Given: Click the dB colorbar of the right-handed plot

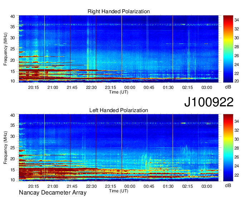Looking at the screenshot, I should point(228,49).
